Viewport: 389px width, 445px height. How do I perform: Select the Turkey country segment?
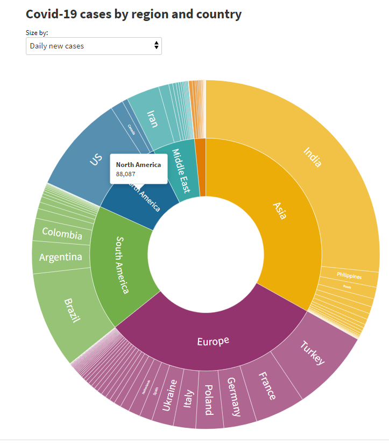coord(312,353)
